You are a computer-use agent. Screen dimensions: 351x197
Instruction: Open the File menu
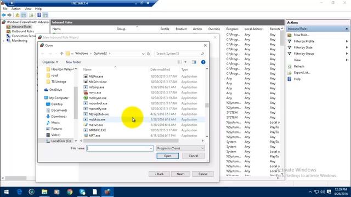(x=5, y=9)
